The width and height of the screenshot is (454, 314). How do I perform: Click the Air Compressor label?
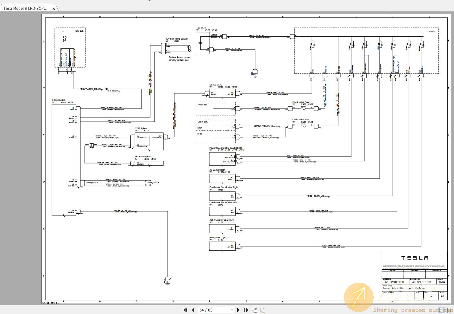tap(217, 170)
